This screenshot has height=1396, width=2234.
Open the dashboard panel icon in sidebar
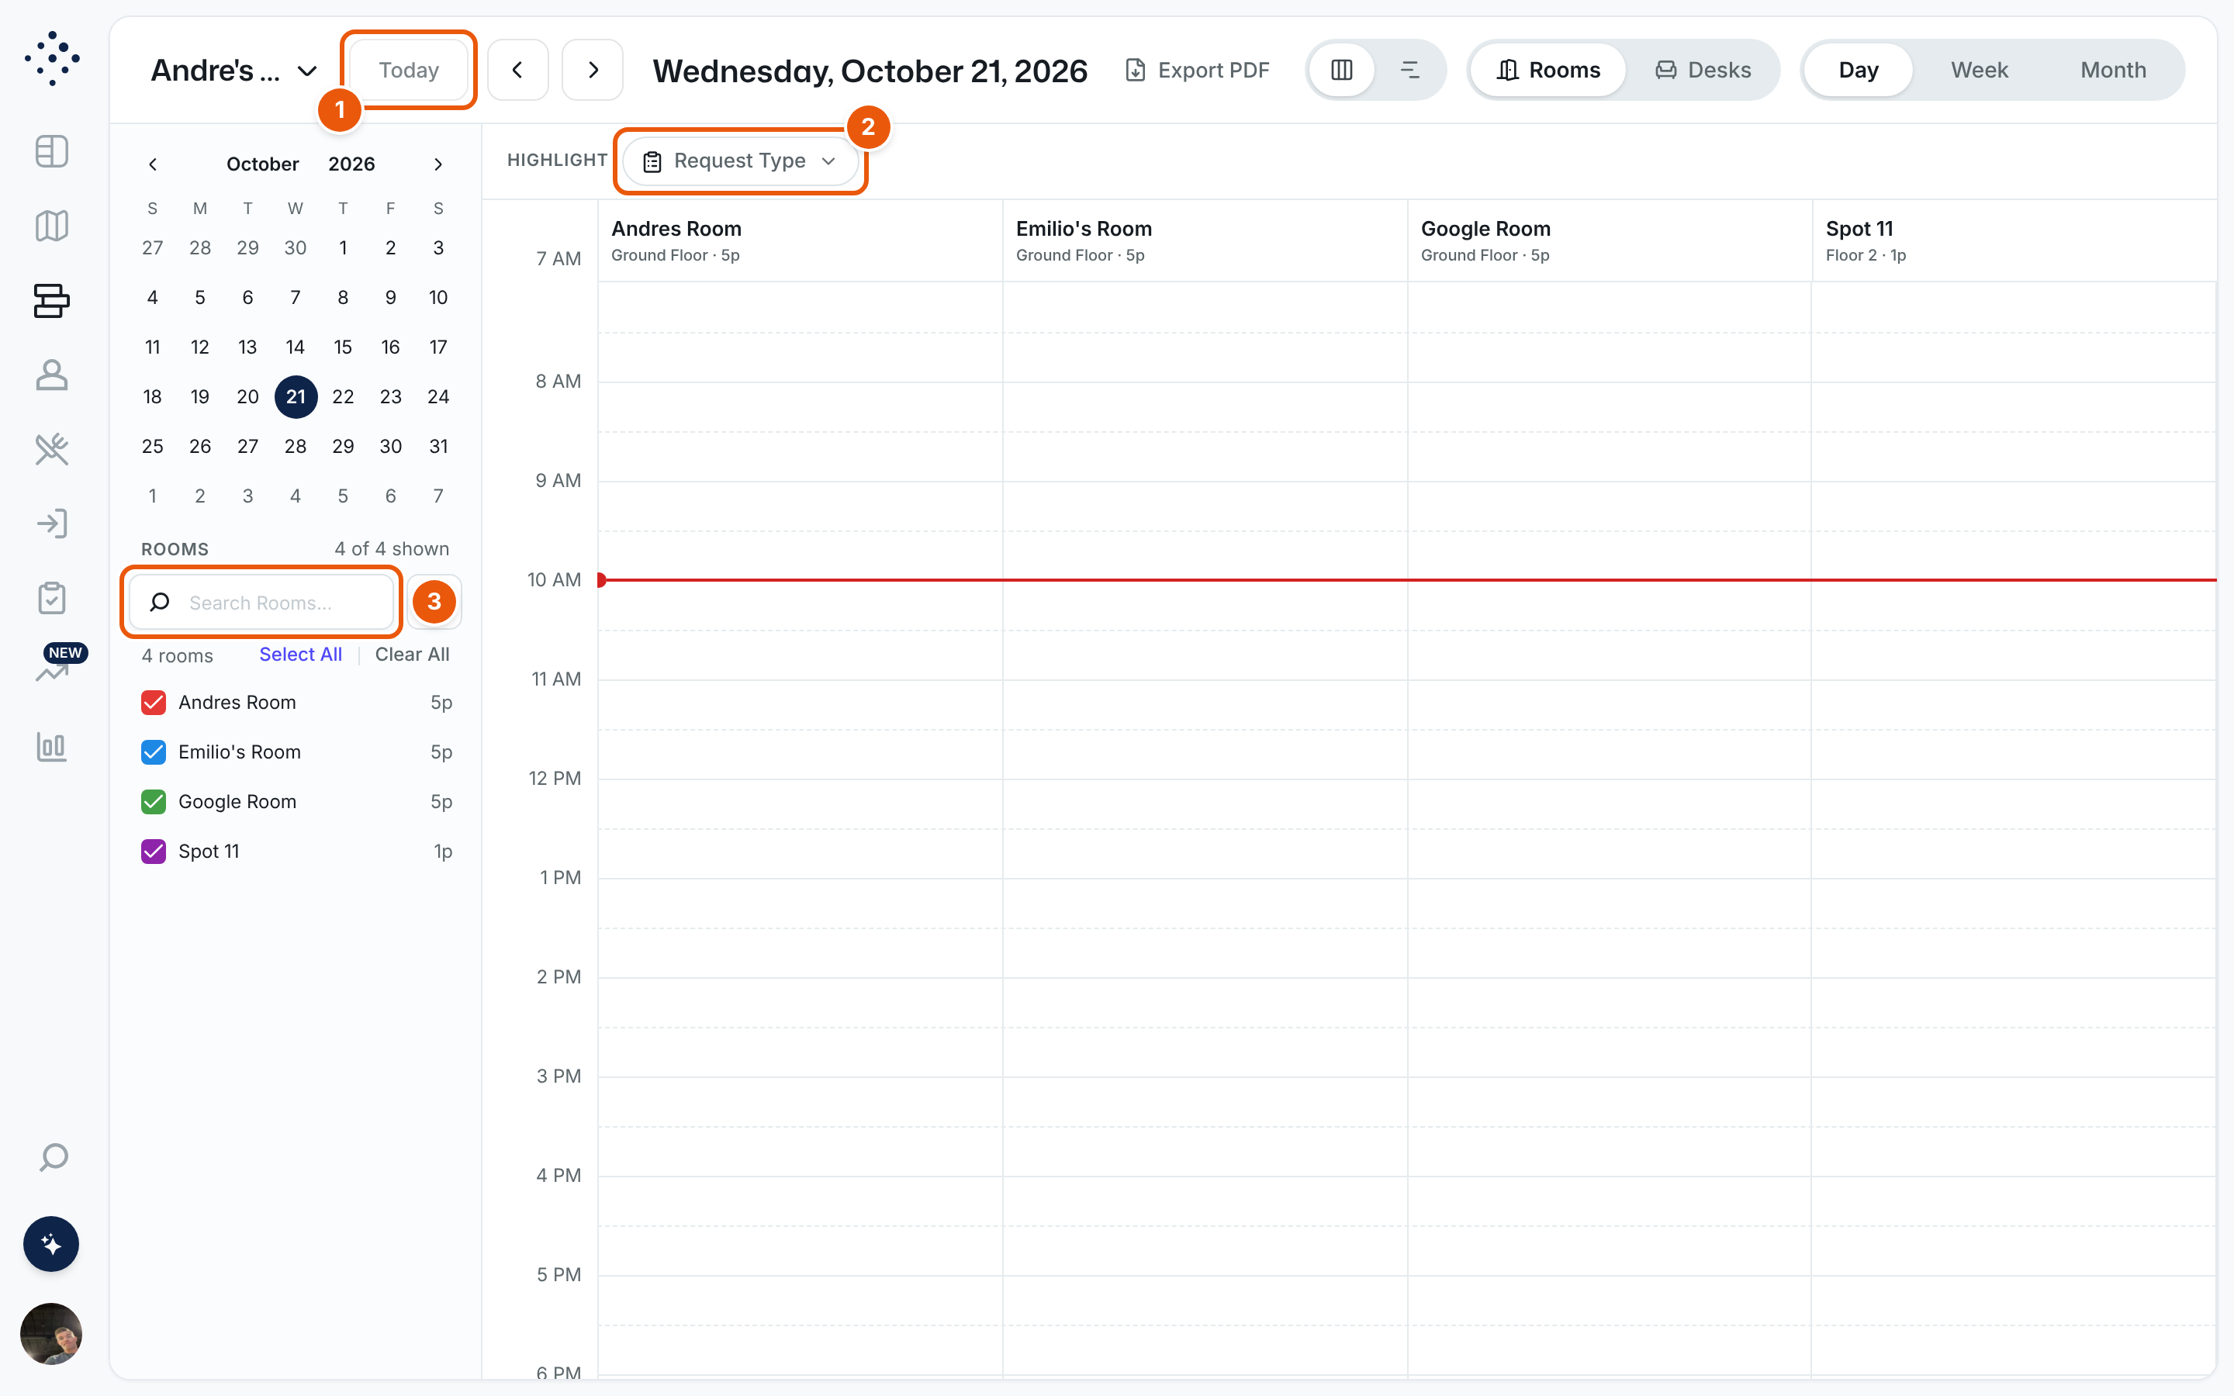52,151
